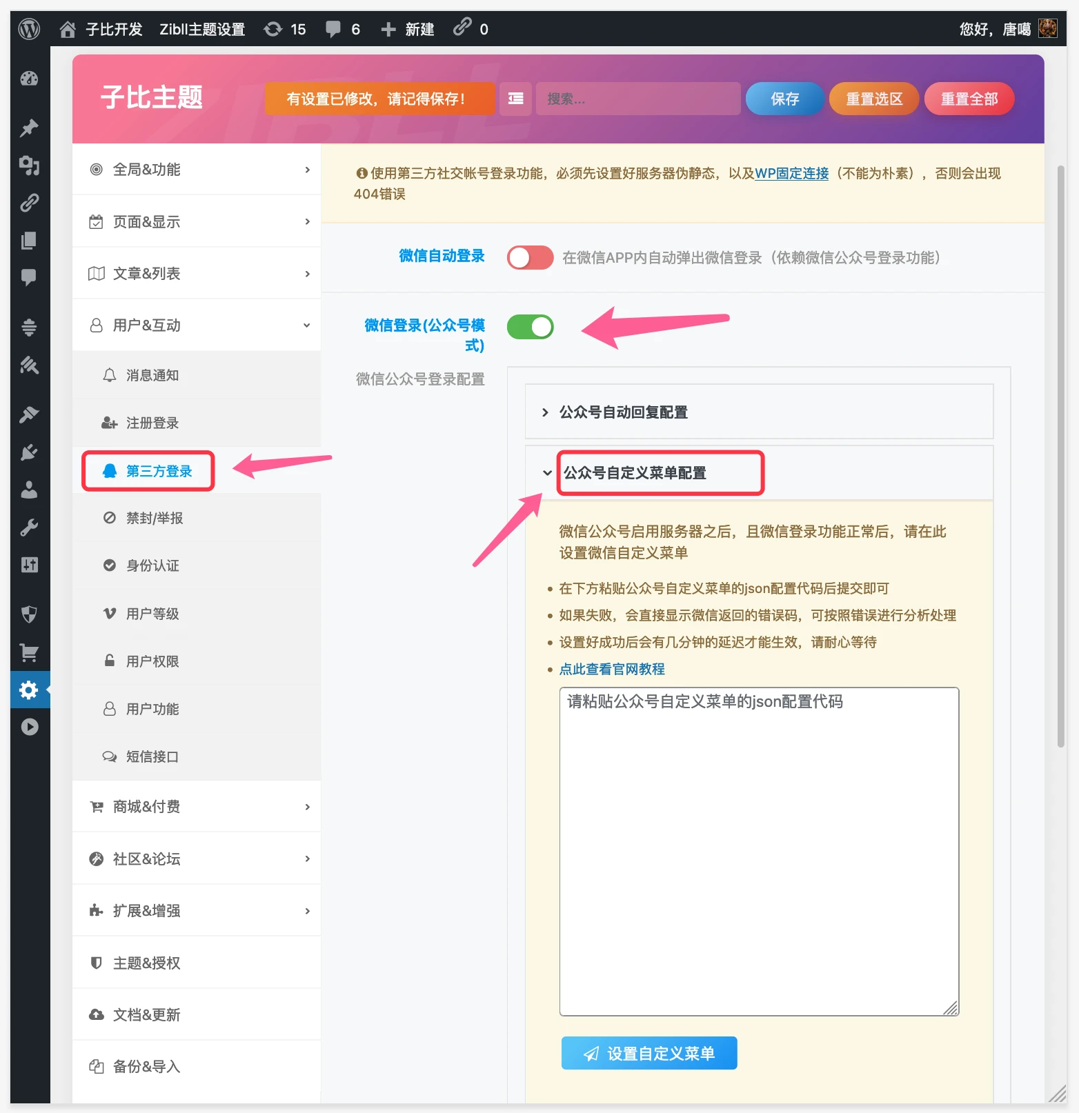The image size is (1079, 1113).
Task: Expand 公众号自动回复配置 accordion
Action: pos(759,412)
